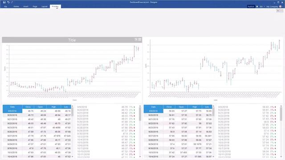Switch to the Insert ribbon tab
This screenshot has height=160, width=285.
click(x=26, y=6)
